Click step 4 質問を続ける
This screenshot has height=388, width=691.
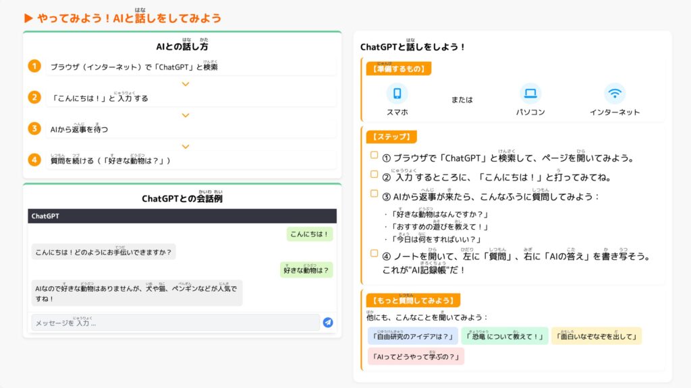pos(191,160)
